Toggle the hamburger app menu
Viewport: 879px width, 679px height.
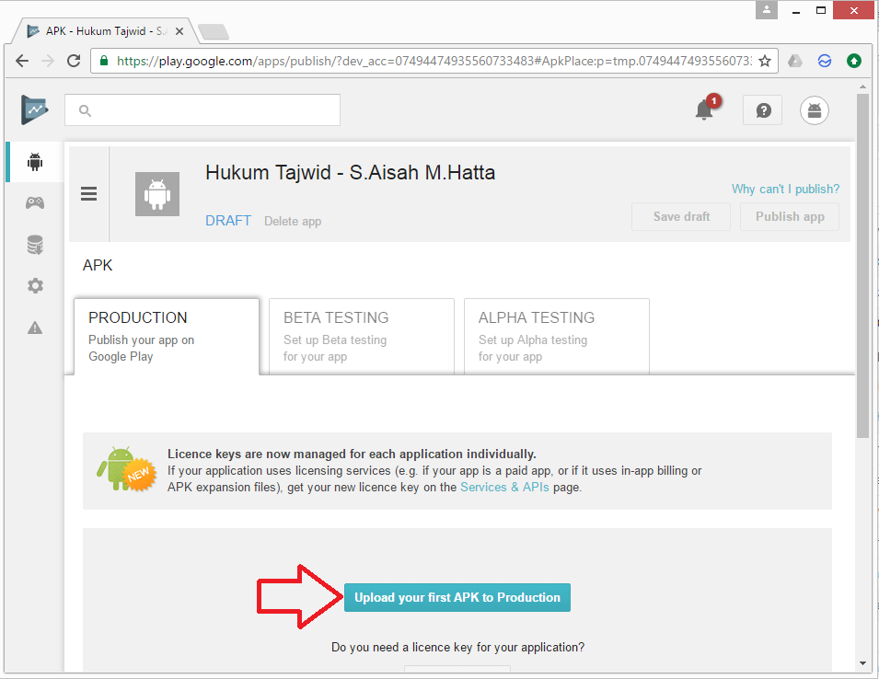coord(88,194)
